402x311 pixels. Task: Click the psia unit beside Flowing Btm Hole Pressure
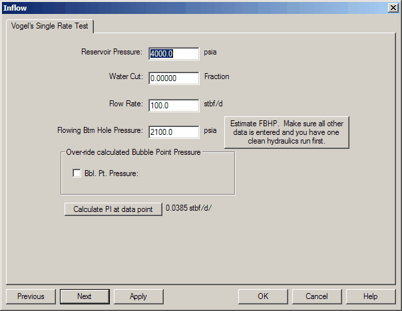[x=210, y=130]
